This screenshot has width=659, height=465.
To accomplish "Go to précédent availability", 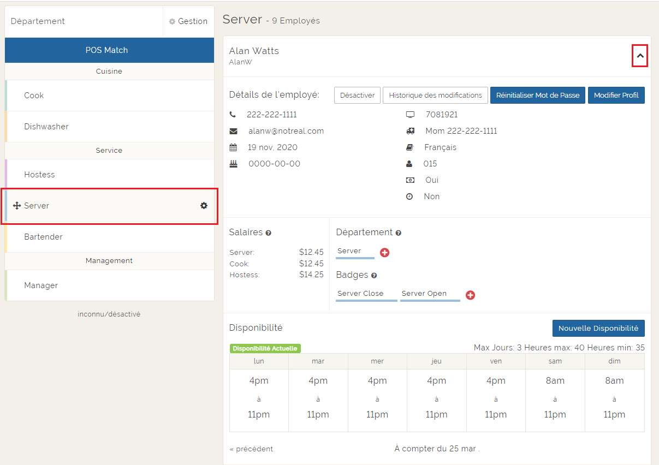I will (x=251, y=449).
